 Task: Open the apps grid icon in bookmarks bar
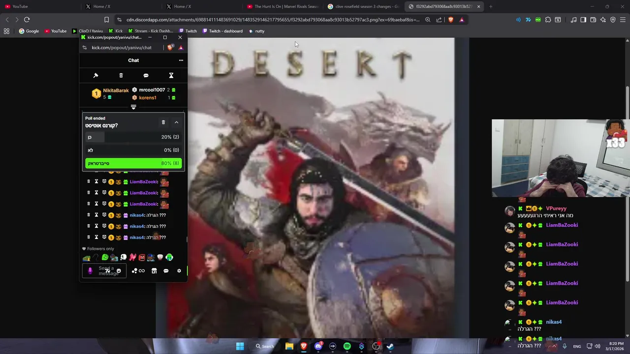coord(6,31)
